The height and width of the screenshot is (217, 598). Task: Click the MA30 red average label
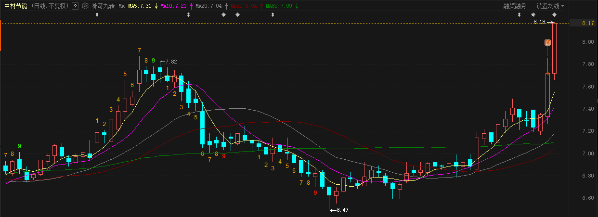pyautogui.click(x=244, y=6)
